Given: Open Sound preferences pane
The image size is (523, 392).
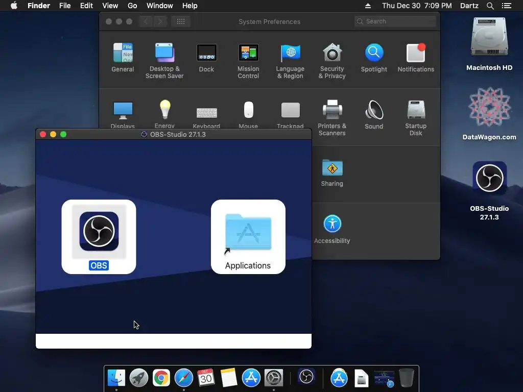Looking at the screenshot, I should pos(374,115).
